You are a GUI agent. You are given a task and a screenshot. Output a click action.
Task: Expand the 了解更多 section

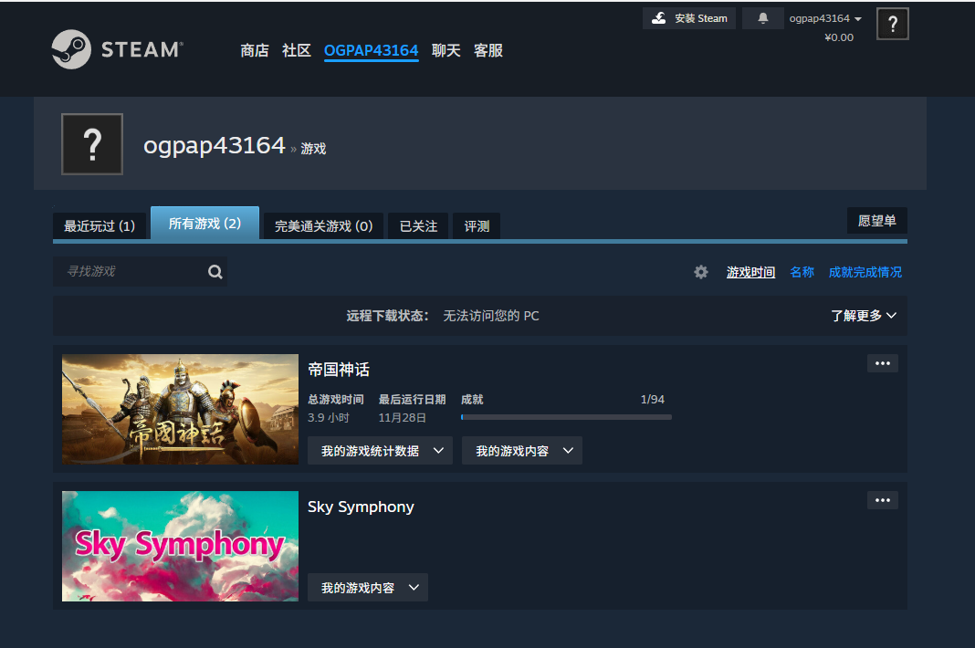863,316
